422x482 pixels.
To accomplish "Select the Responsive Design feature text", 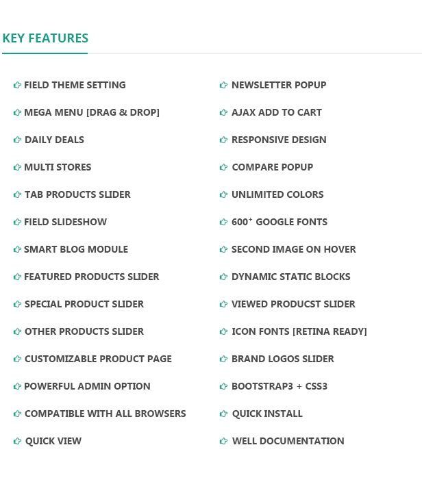I will 279,140.
